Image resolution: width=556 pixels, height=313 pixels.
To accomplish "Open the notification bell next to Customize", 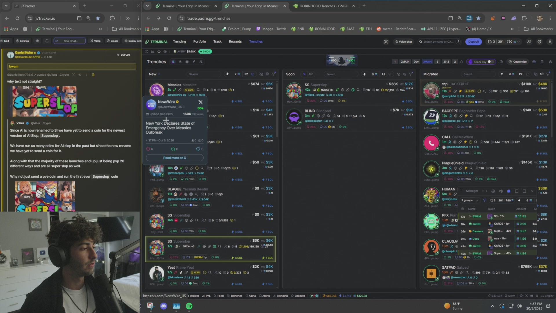I will click(x=550, y=62).
